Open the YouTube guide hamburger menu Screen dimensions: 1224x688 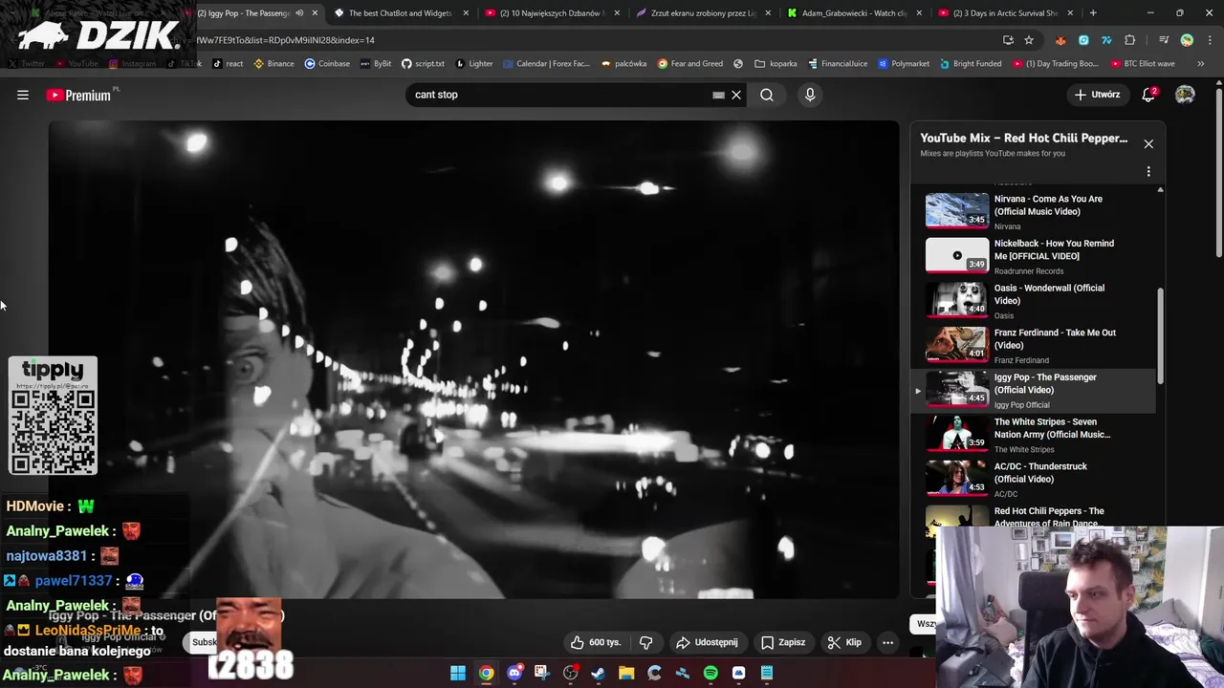(23, 95)
